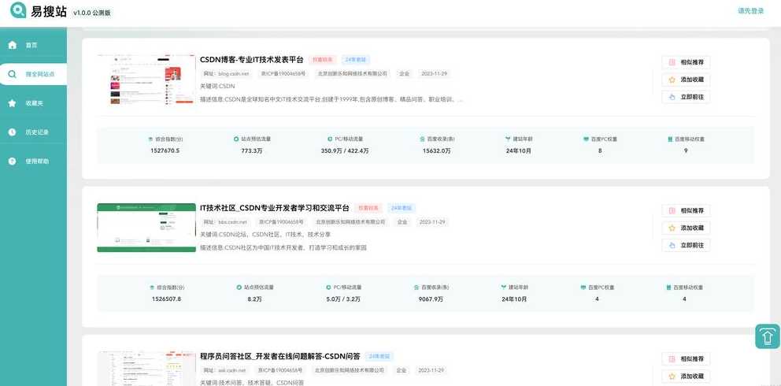This screenshot has width=781, height=386.
Task: Click 百度收录 icon in IT技术社区 stats
Action: click(416, 288)
